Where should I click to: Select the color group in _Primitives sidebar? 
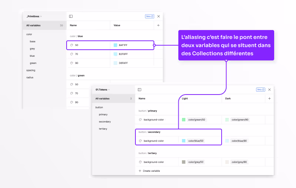29,34
